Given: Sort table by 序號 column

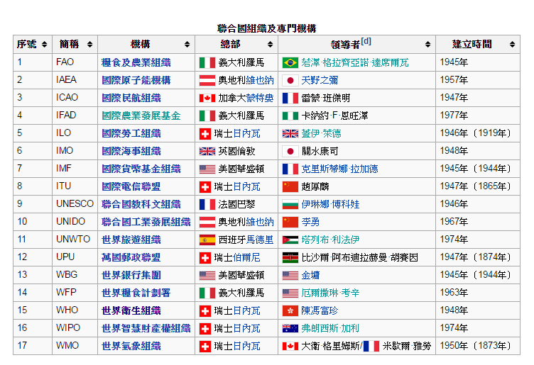Looking at the screenshot, I should (45, 45).
